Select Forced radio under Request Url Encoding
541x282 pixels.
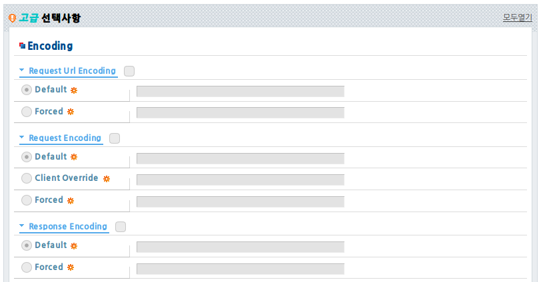pos(27,112)
